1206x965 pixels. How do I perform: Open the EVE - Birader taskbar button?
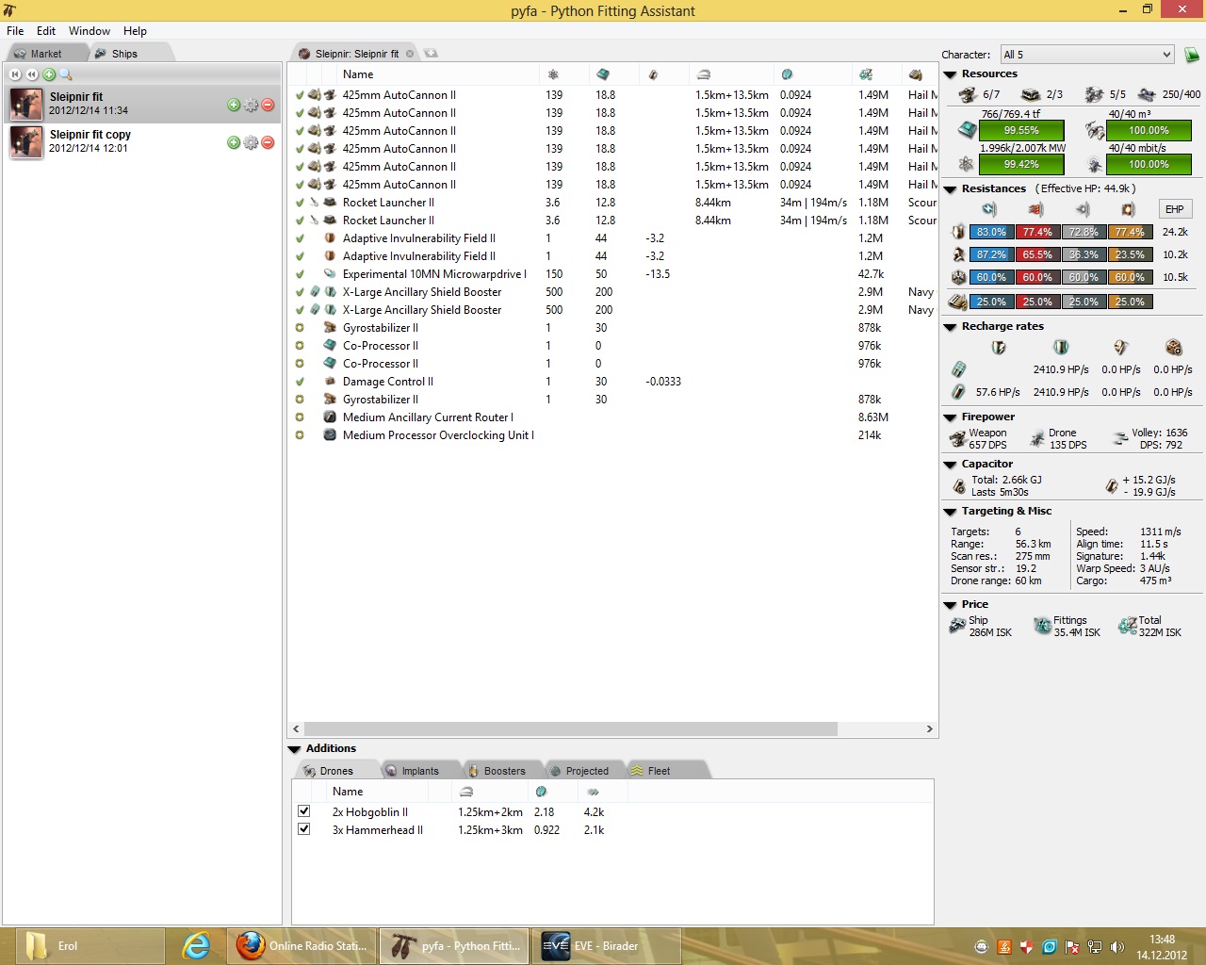pos(606,946)
